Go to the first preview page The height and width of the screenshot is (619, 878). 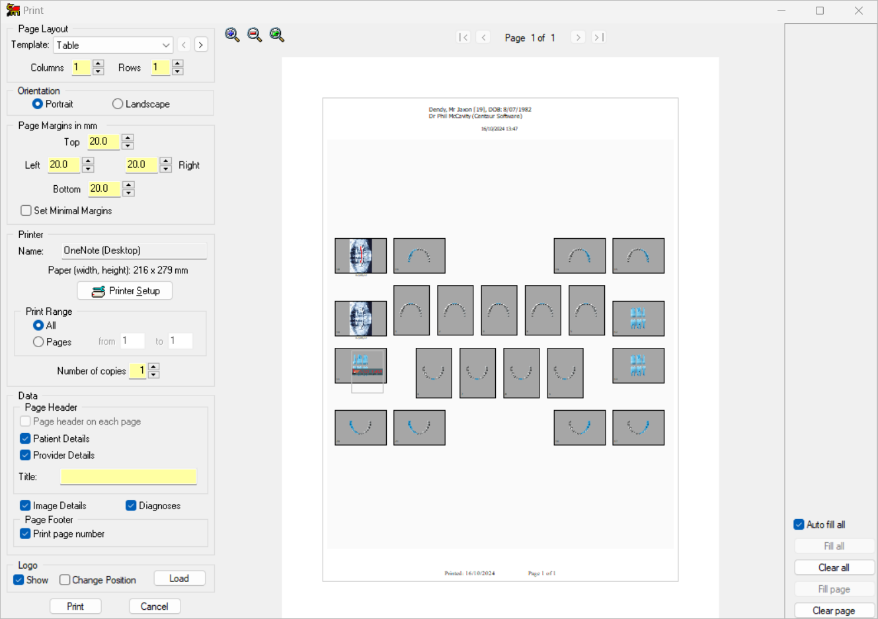463,38
